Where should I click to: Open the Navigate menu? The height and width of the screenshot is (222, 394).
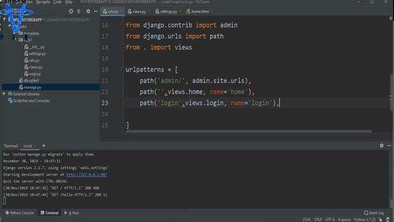coord(43,2)
